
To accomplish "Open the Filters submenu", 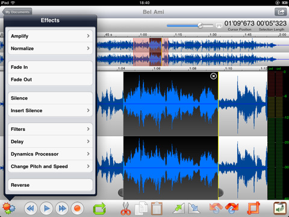I will point(50,129).
